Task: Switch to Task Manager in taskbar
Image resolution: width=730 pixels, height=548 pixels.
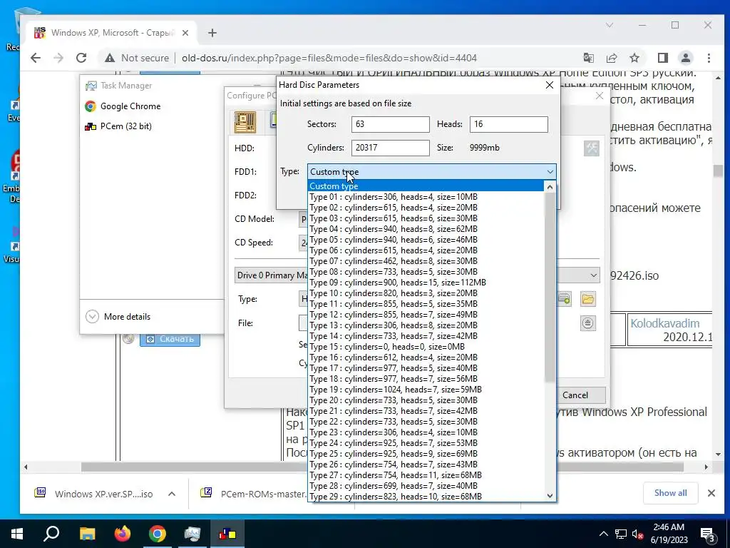Action: [x=192, y=534]
